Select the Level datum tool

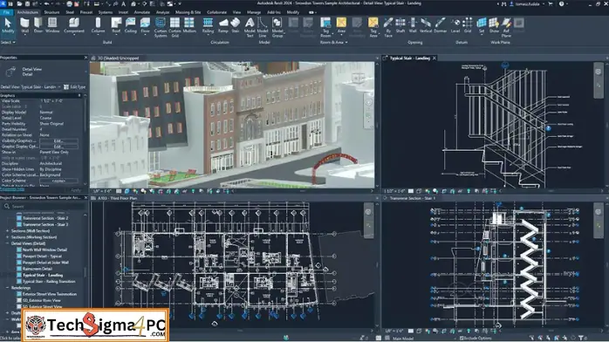[x=455, y=25]
